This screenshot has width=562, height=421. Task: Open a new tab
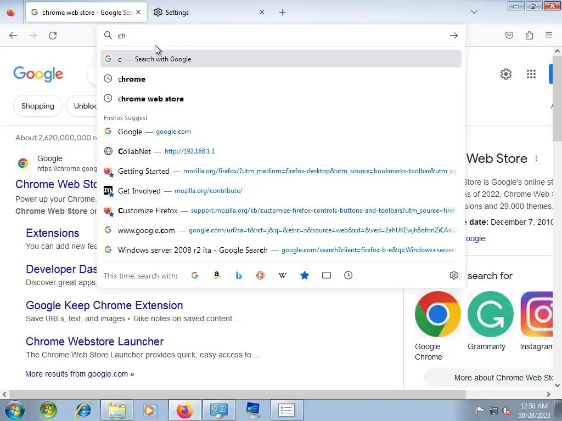pyautogui.click(x=283, y=12)
